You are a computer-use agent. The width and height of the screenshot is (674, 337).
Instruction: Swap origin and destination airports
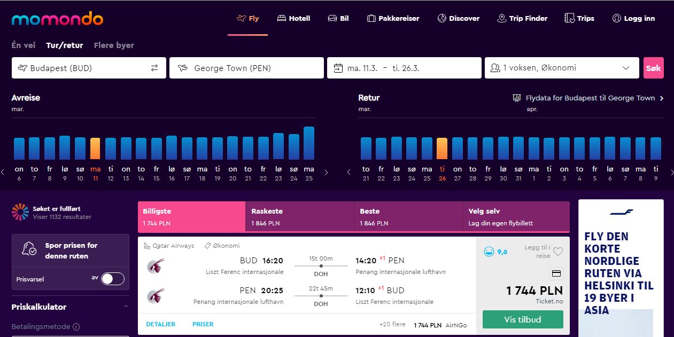(154, 68)
